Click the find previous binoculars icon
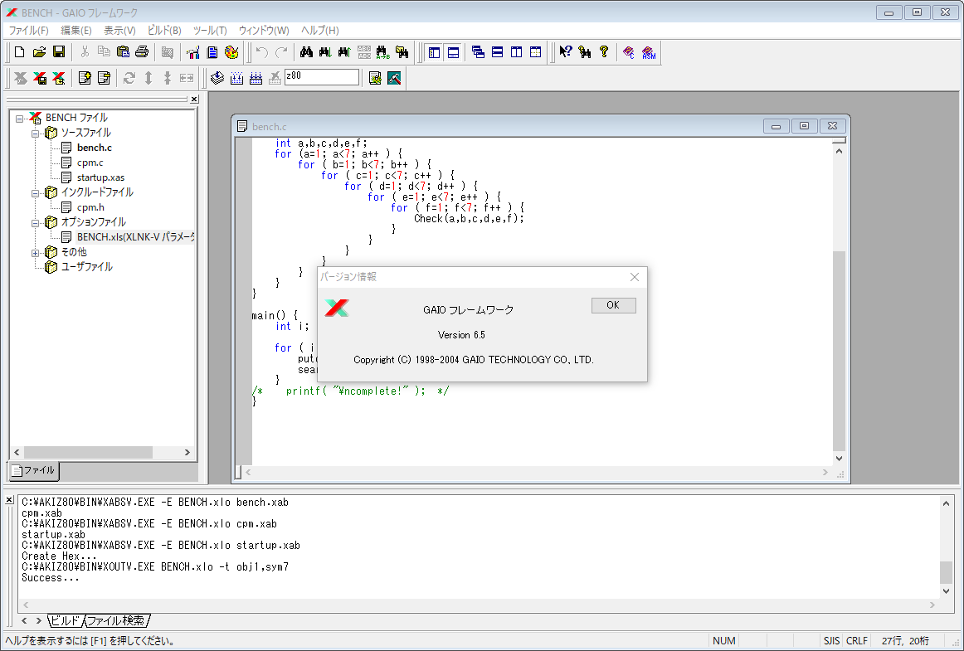 pyautogui.click(x=344, y=52)
